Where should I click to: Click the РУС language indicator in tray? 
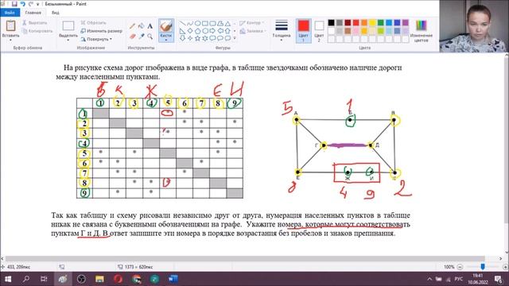pyautogui.click(x=459, y=279)
